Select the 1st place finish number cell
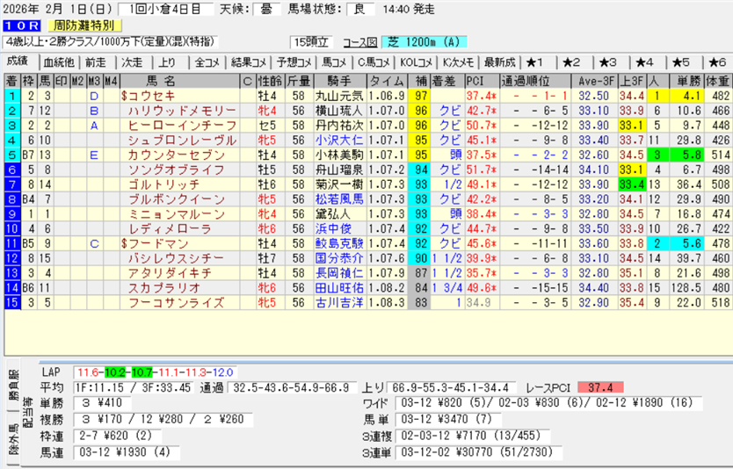This screenshot has width=733, height=469. point(11,96)
